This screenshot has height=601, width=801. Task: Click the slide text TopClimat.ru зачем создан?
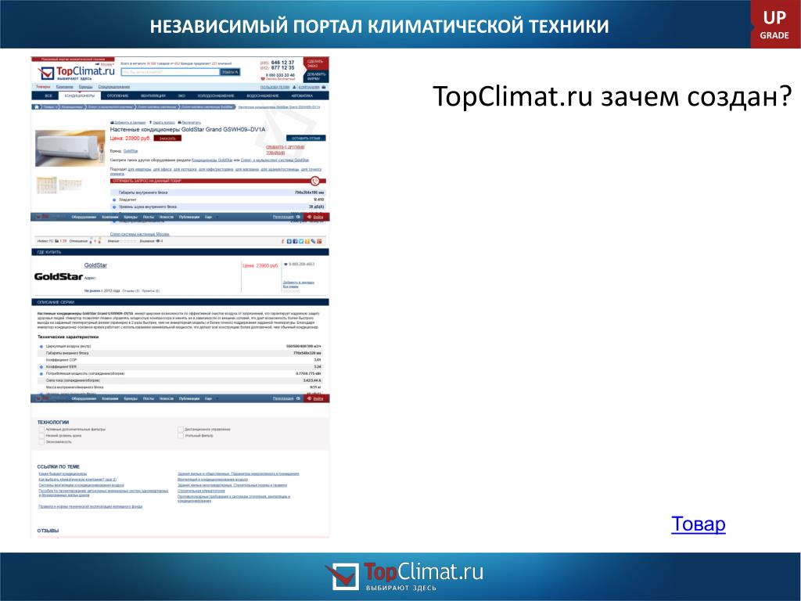pos(612,96)
